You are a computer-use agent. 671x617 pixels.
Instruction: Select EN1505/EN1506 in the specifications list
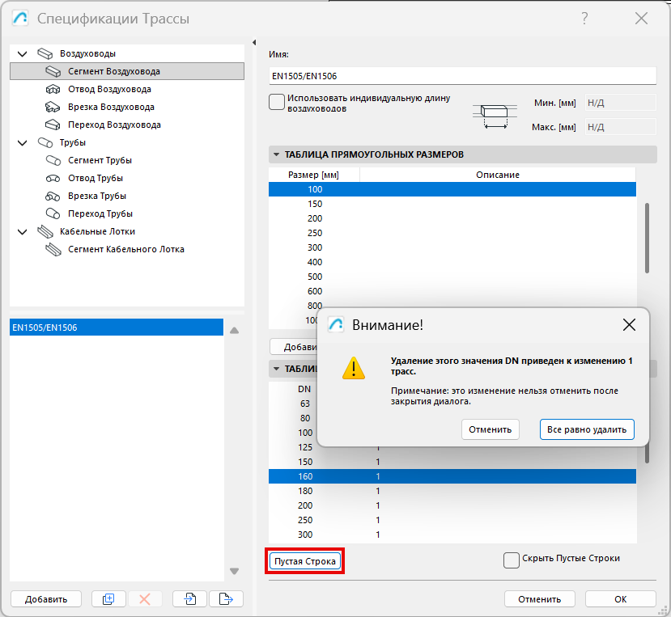pyautogui.click(x=117, y=328)
